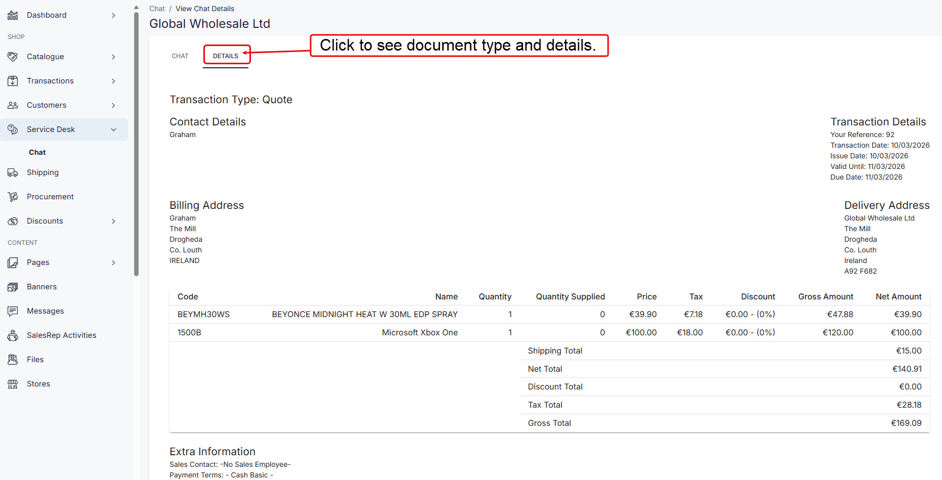Screen dimensions: 942x480
Task: Select the DETAILS tab
Action: click(226, 56)
